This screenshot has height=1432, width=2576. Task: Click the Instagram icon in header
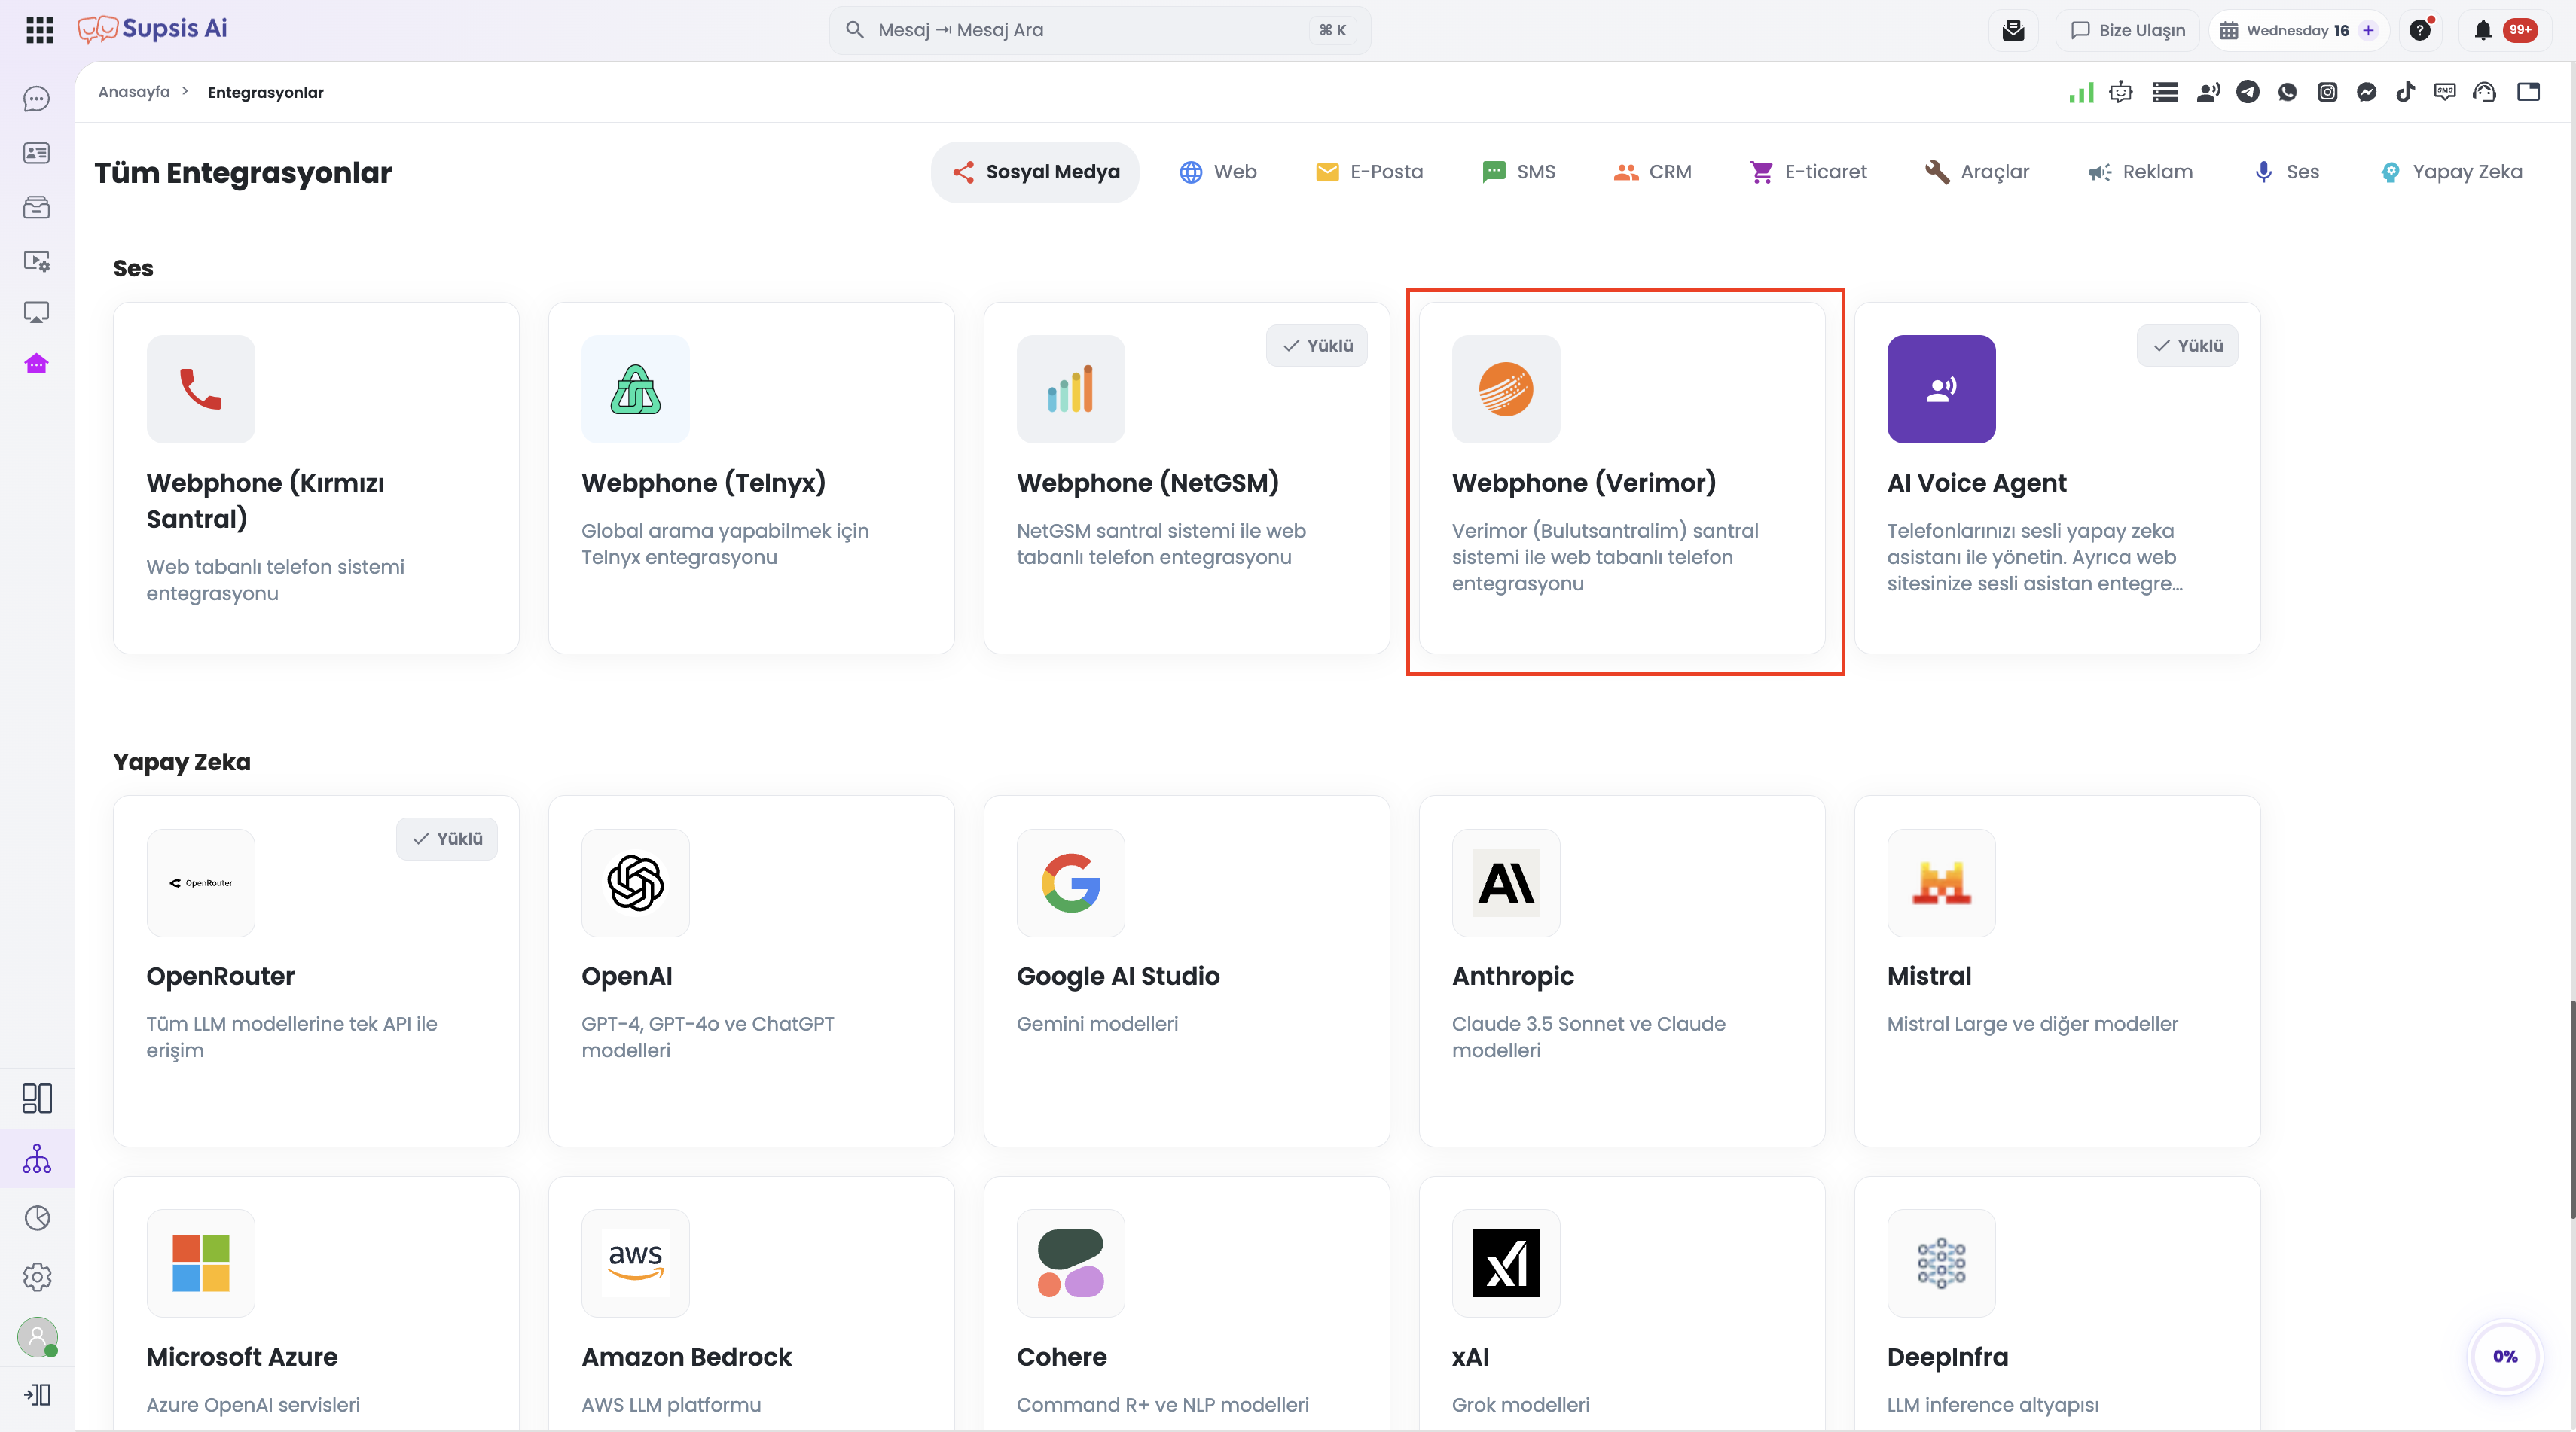(2328, 92)
